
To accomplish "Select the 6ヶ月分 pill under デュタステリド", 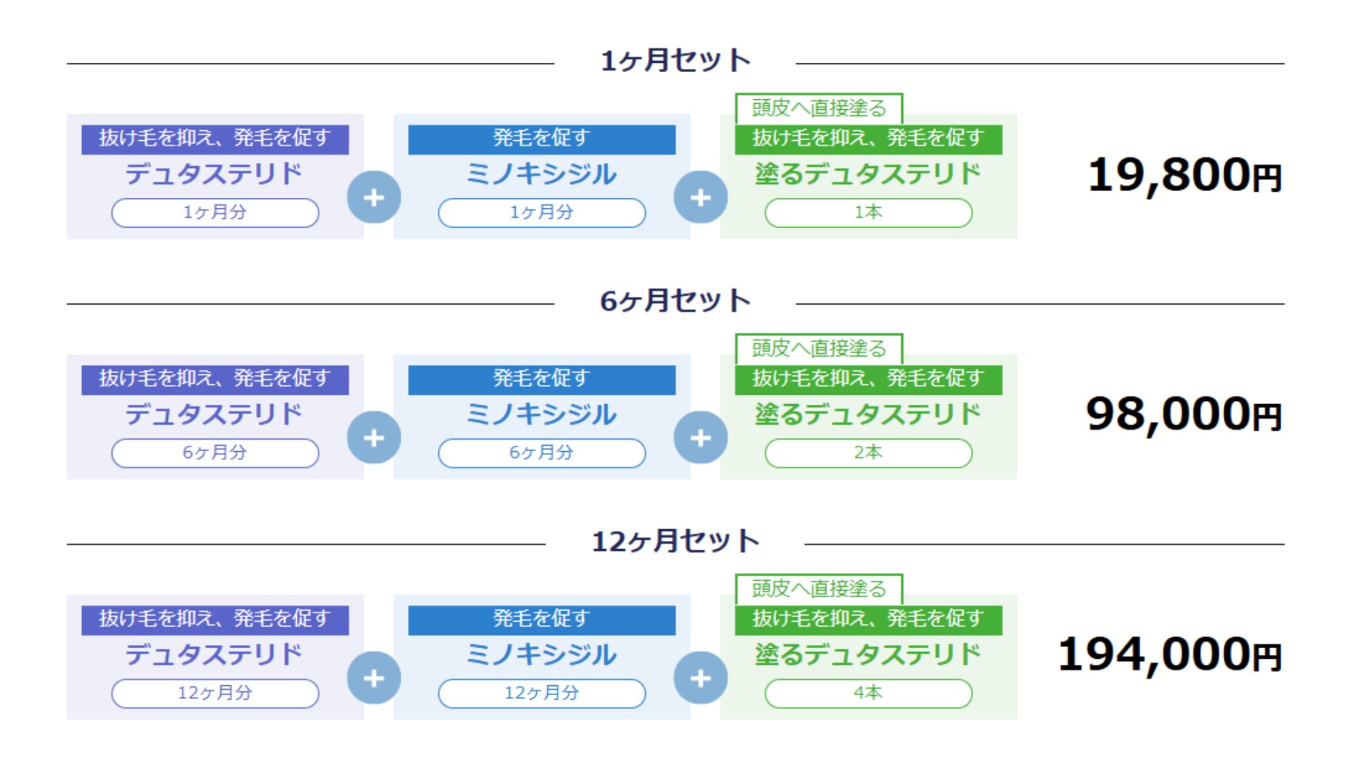I will [215, 453].
